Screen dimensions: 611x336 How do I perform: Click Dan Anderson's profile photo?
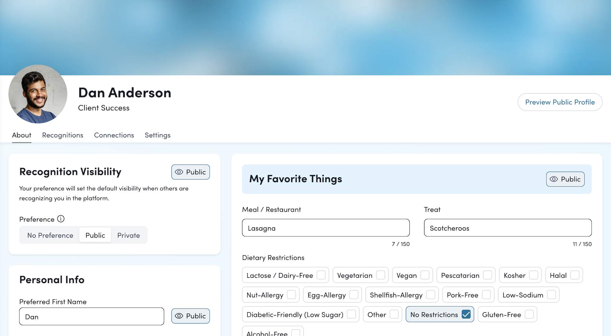point(38,94)
